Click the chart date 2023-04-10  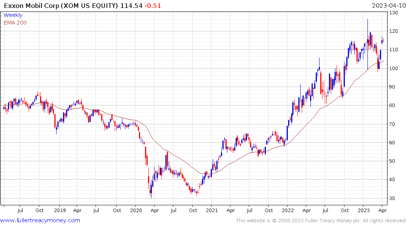click(x=388, y=6)
